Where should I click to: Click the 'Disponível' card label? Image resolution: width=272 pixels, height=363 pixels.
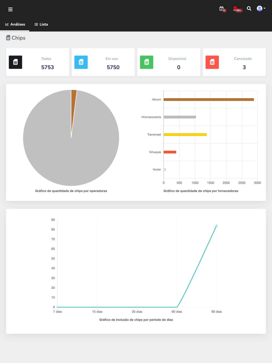tap(177, 59)
